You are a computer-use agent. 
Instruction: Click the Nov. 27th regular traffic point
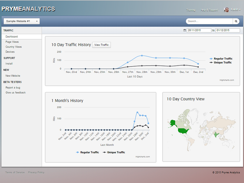click(x=128, y=63)
